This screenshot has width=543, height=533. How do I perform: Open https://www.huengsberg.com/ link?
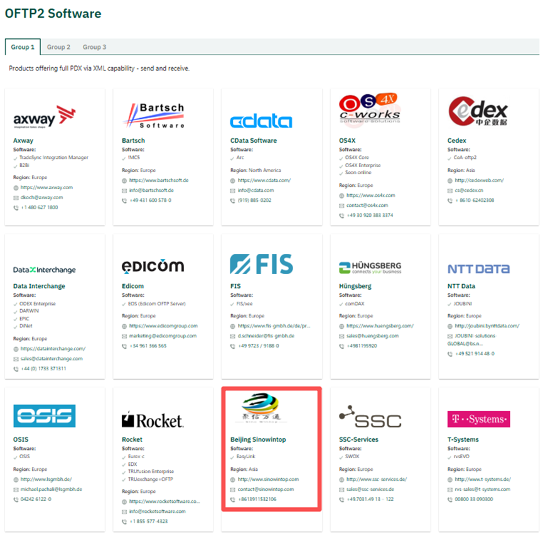pos(380,326)
